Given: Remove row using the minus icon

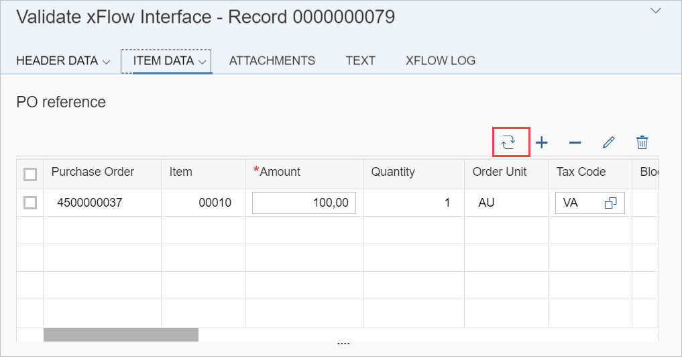Looking at the screenshot, I should [575, 142].
